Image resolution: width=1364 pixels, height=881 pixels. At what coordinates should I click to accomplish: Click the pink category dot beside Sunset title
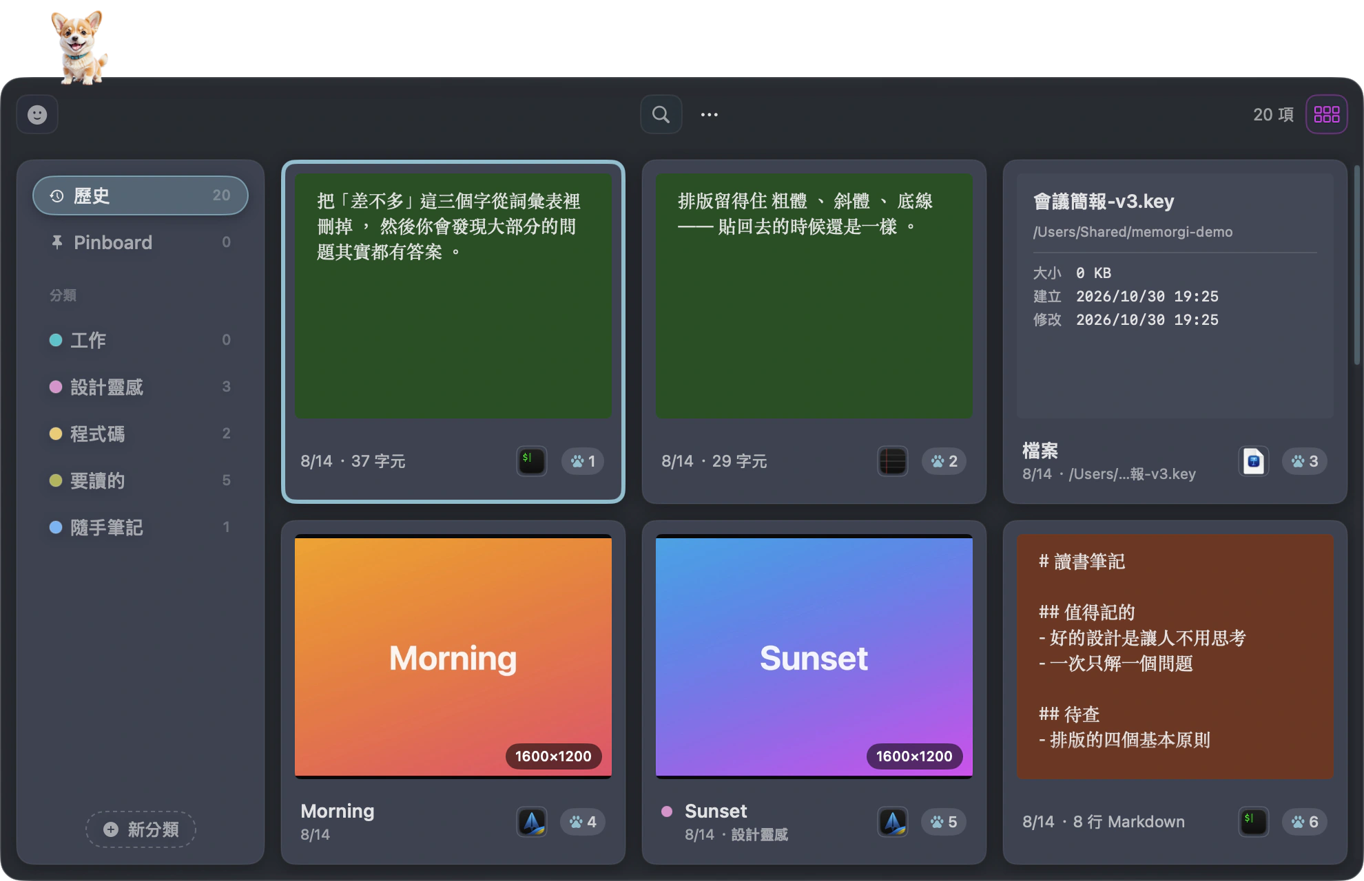(667, 811)
